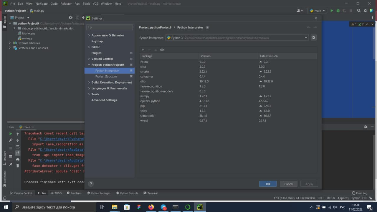Click the Settings search field
Image resolution: width=377 pixels, height=212 pixels.
click(x=110, y=27)
